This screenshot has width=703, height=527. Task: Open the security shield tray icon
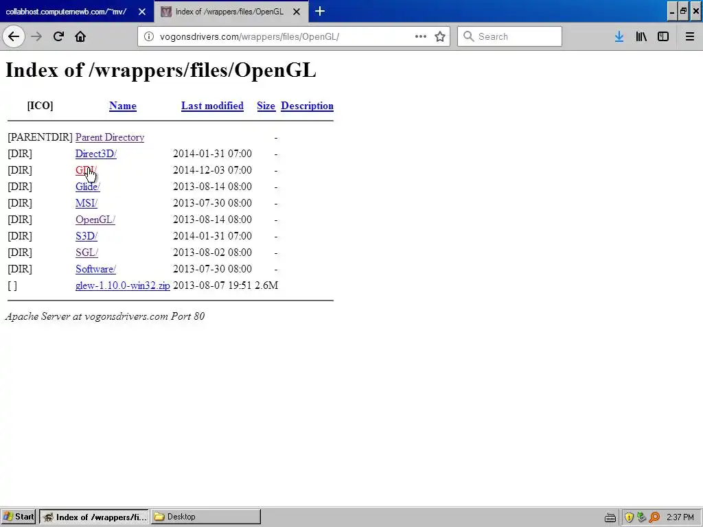629,517
